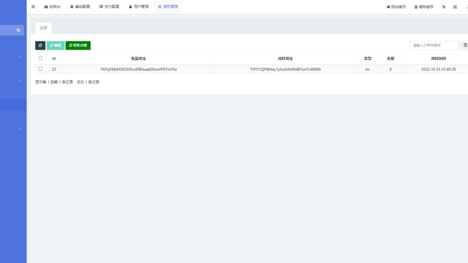Open the 用户管理 menu item
The image size is (468, 263).
(x=139, y=6)
